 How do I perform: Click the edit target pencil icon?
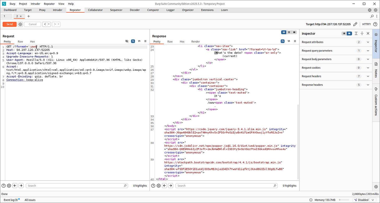pos(355,24)
